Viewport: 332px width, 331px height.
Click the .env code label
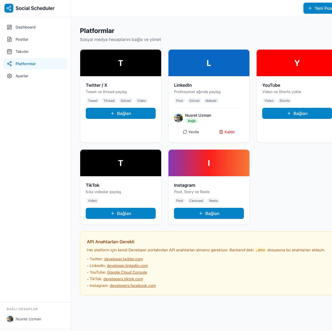(260, 250)
